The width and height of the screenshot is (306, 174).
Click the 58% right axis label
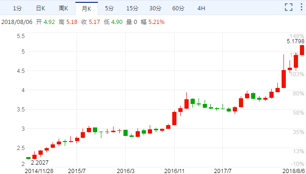(298, 113)
